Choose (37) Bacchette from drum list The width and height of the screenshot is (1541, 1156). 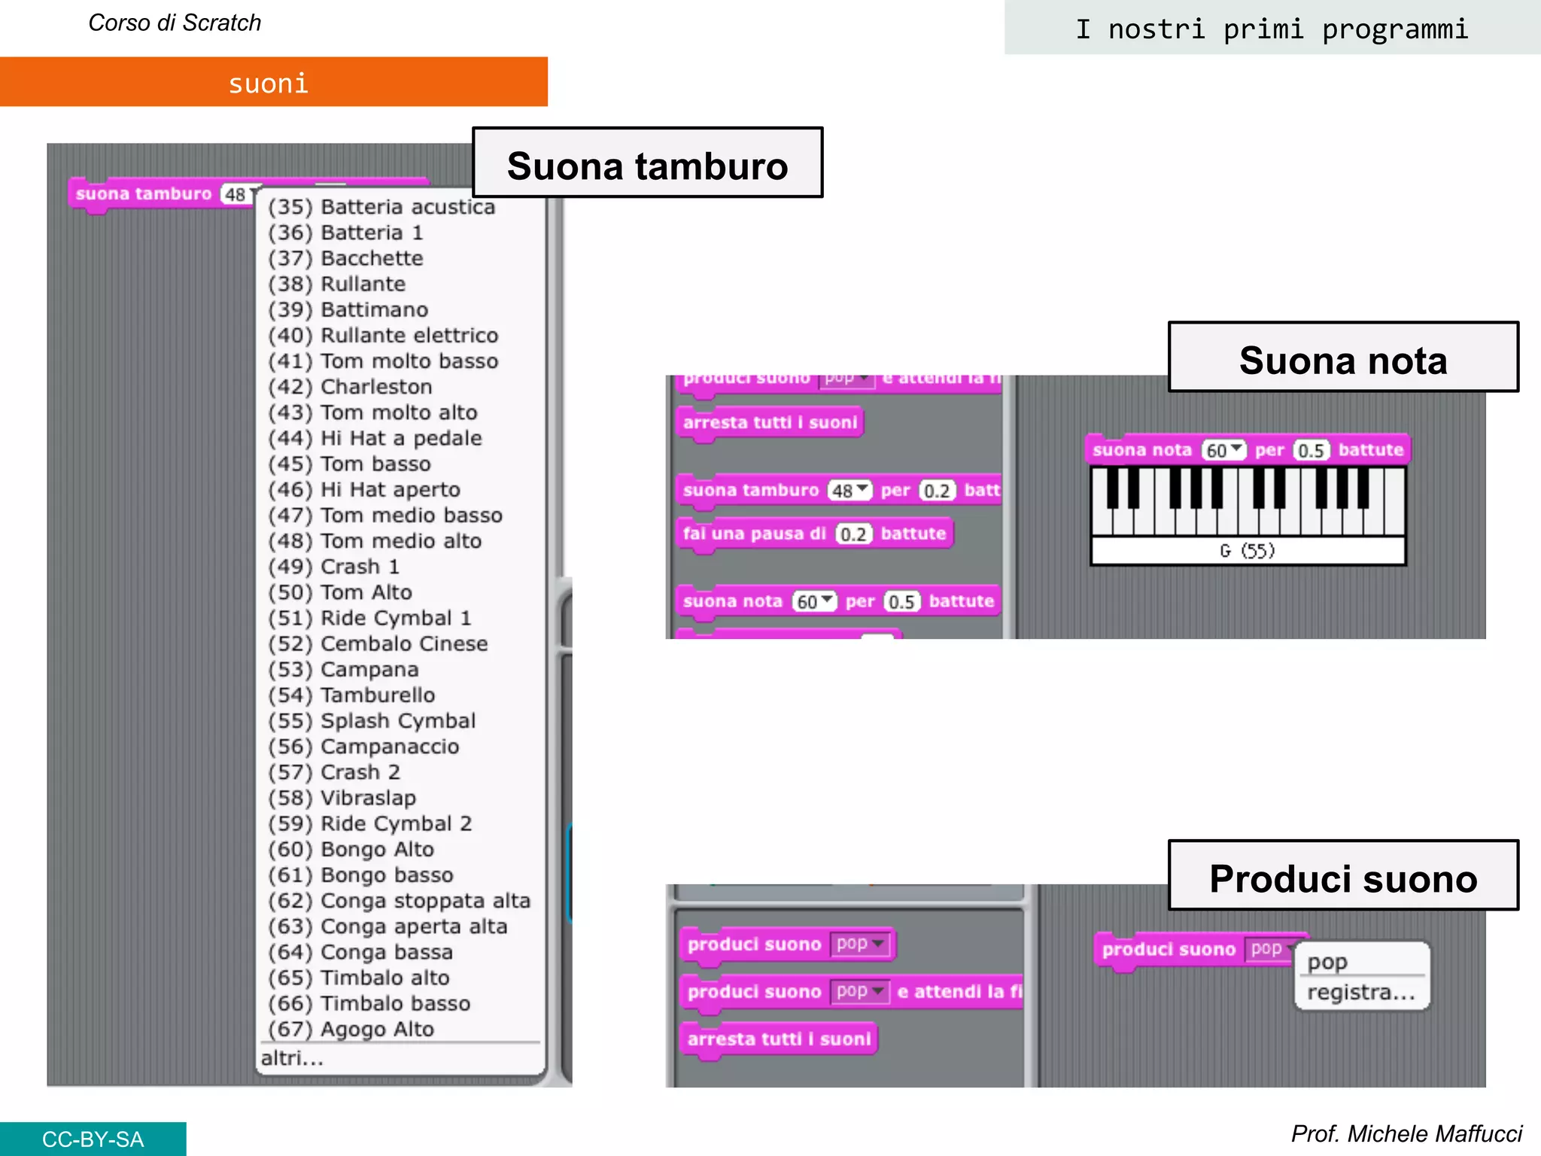[345, 258]
